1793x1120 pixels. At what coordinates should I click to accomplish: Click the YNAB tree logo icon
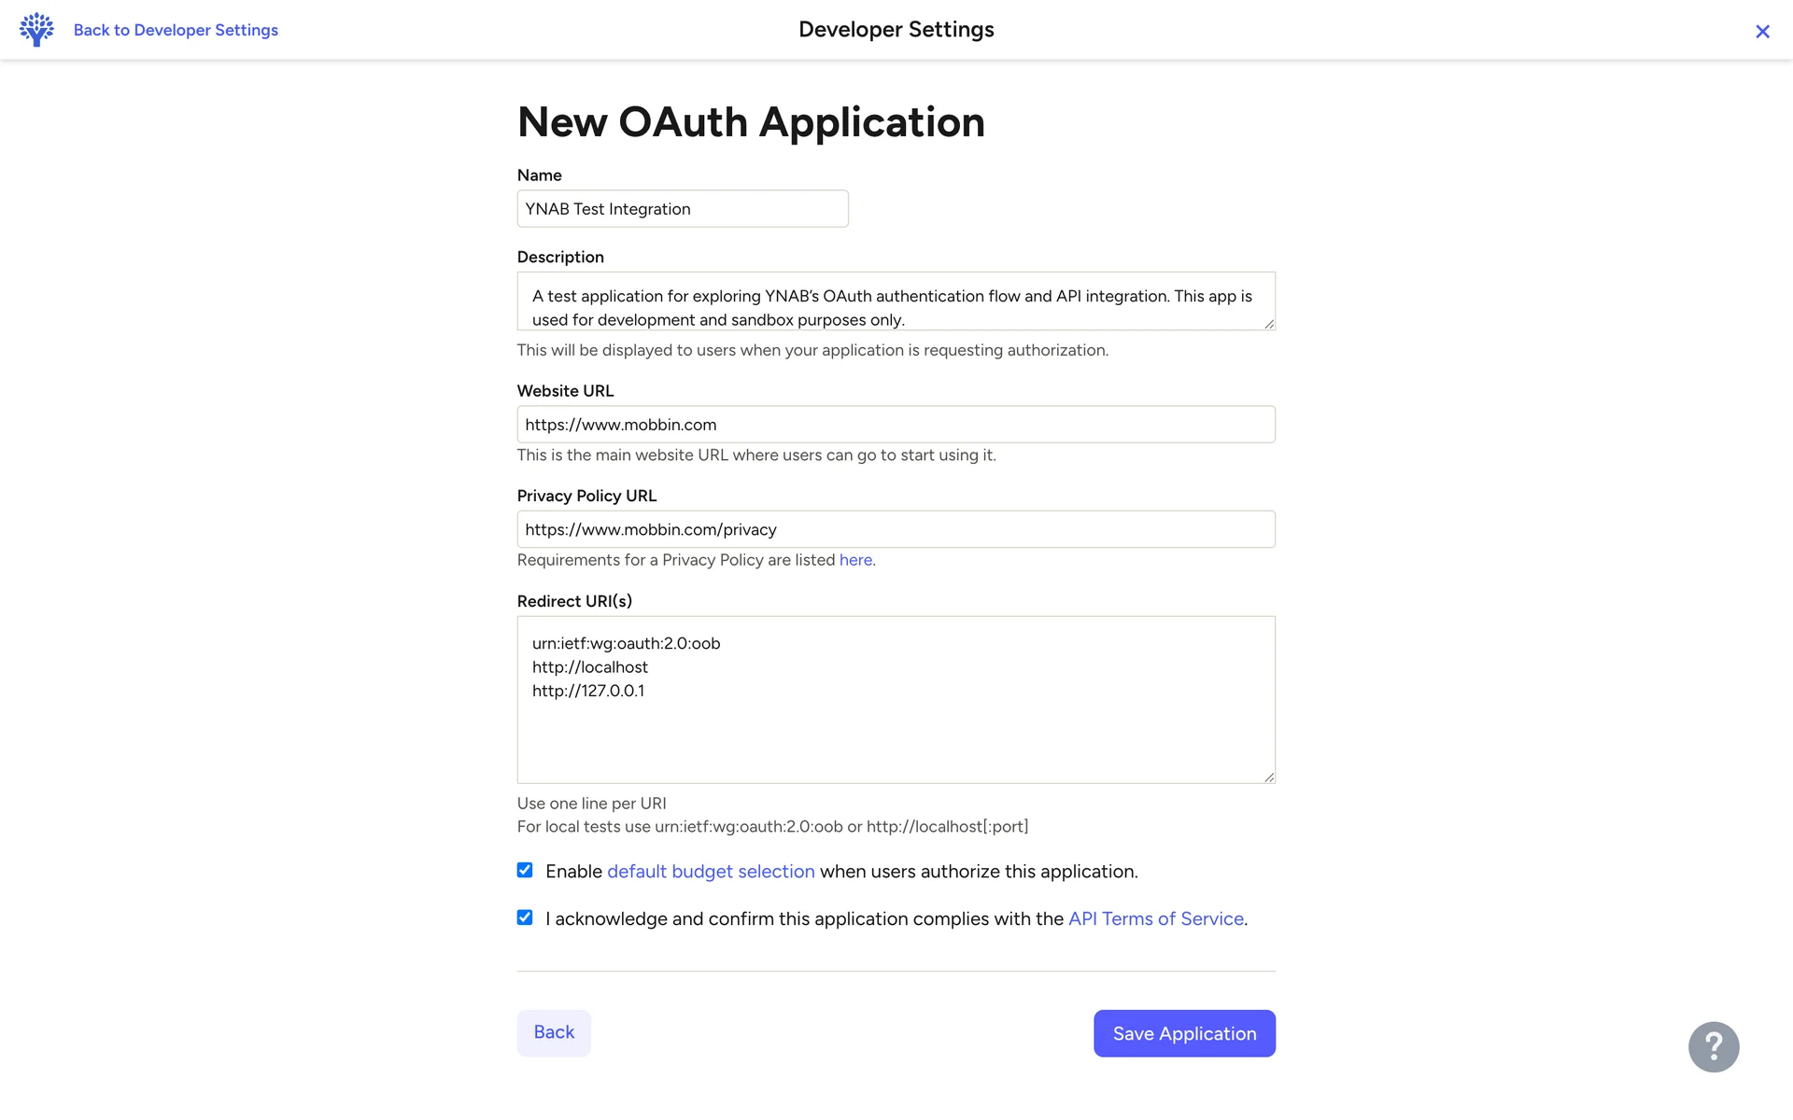point(36,30)
